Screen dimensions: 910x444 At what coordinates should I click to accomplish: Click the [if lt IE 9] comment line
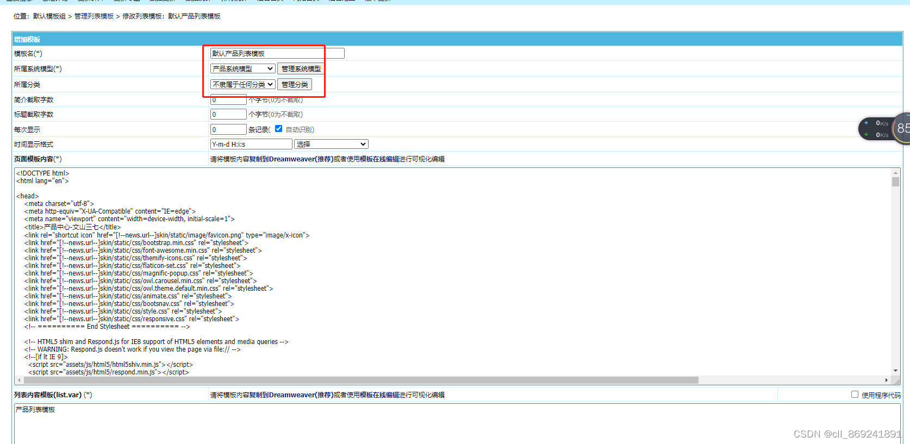46,357
